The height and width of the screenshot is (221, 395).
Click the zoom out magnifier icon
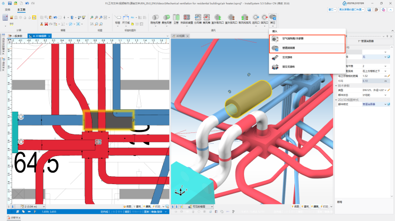[96, 17]
